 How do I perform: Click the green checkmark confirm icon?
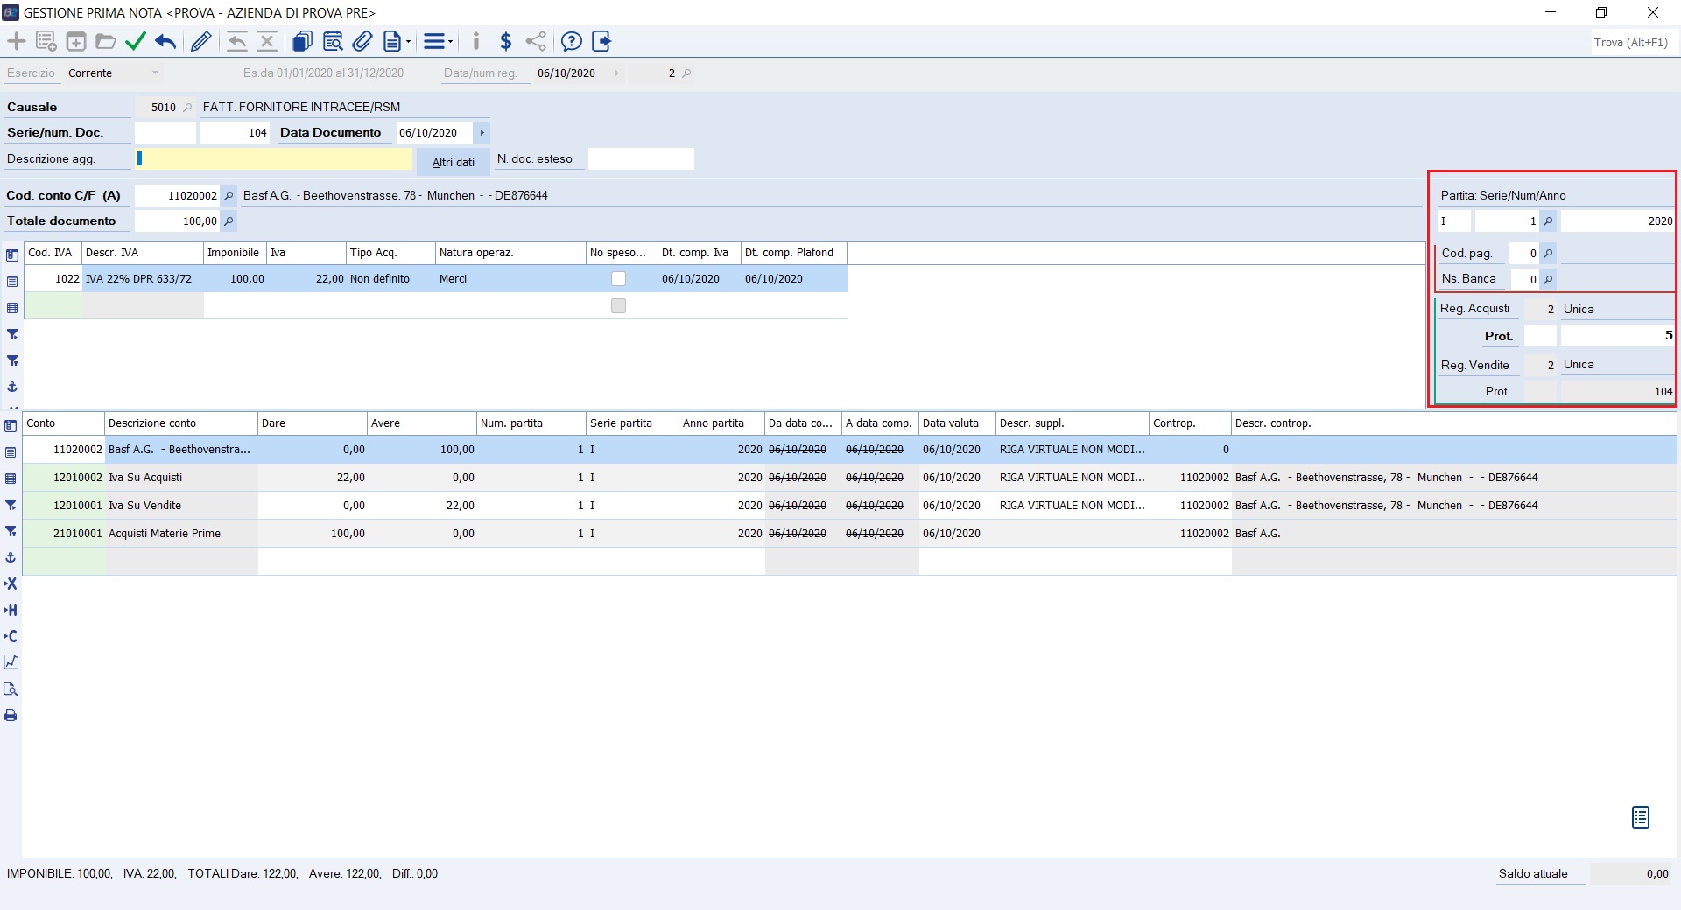(x=135, y=41)
